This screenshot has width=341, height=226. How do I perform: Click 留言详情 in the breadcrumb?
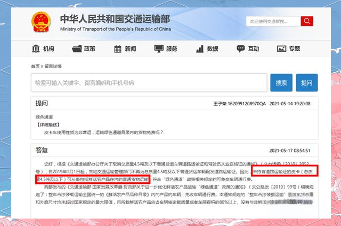[53, 66]
